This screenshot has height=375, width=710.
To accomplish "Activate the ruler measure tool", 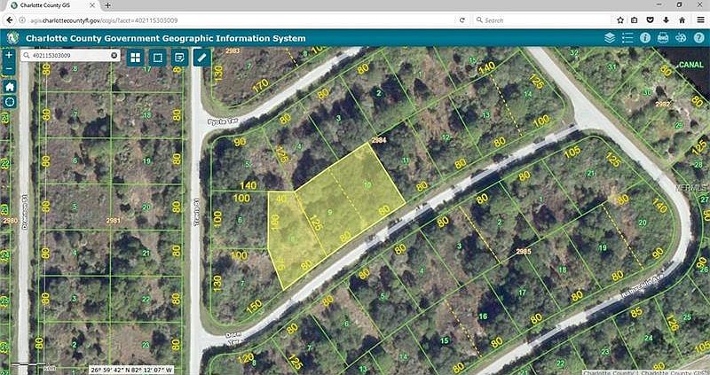I will pyautogui.click(x=202, y=58).
